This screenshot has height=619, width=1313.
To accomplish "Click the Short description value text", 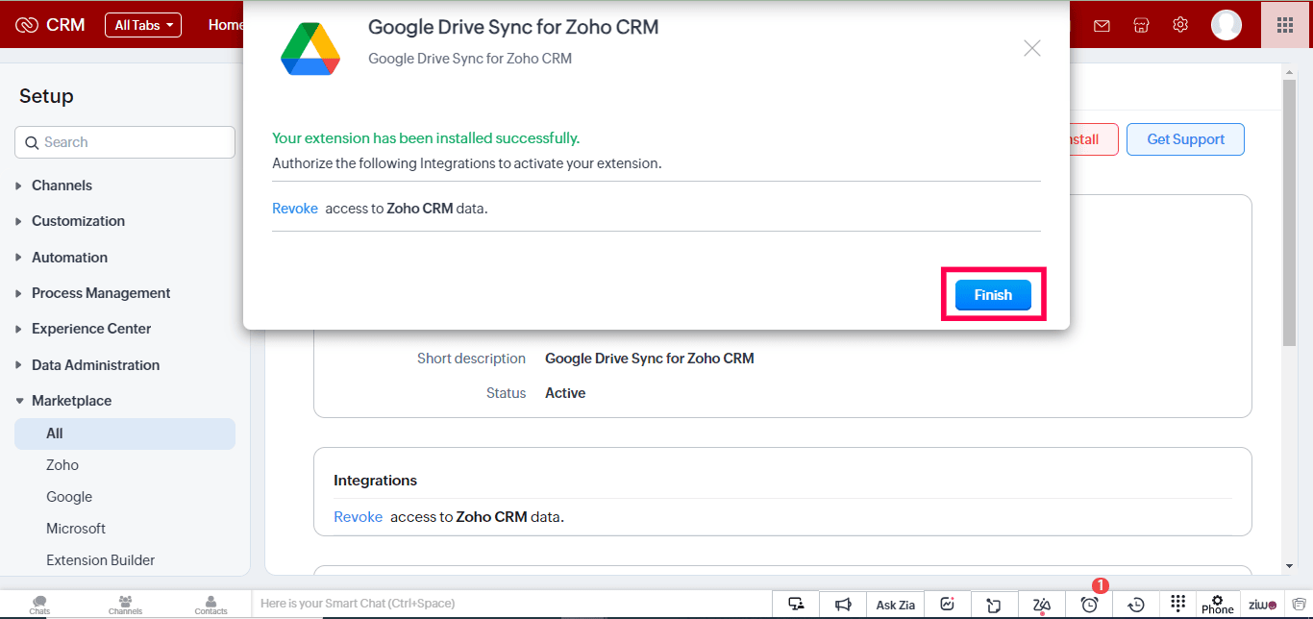I will coord(650,359).
